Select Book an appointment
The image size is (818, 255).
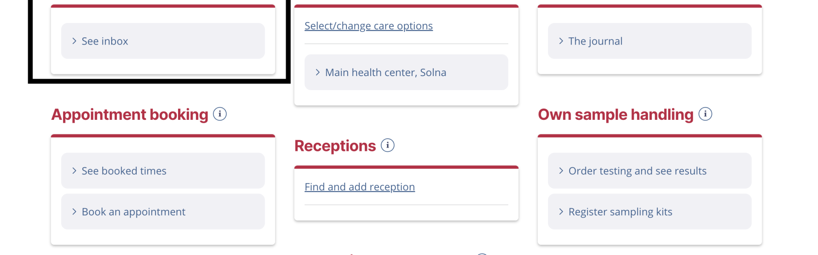163,212
